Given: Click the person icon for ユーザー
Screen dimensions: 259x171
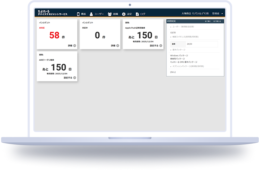Looking at the screenshot, I should click(91, 14).
